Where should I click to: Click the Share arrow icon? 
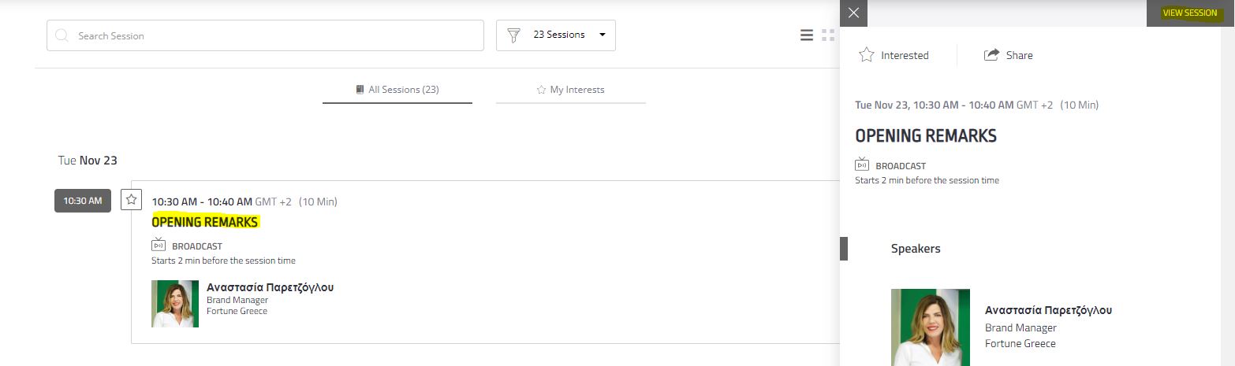(991, 55)
